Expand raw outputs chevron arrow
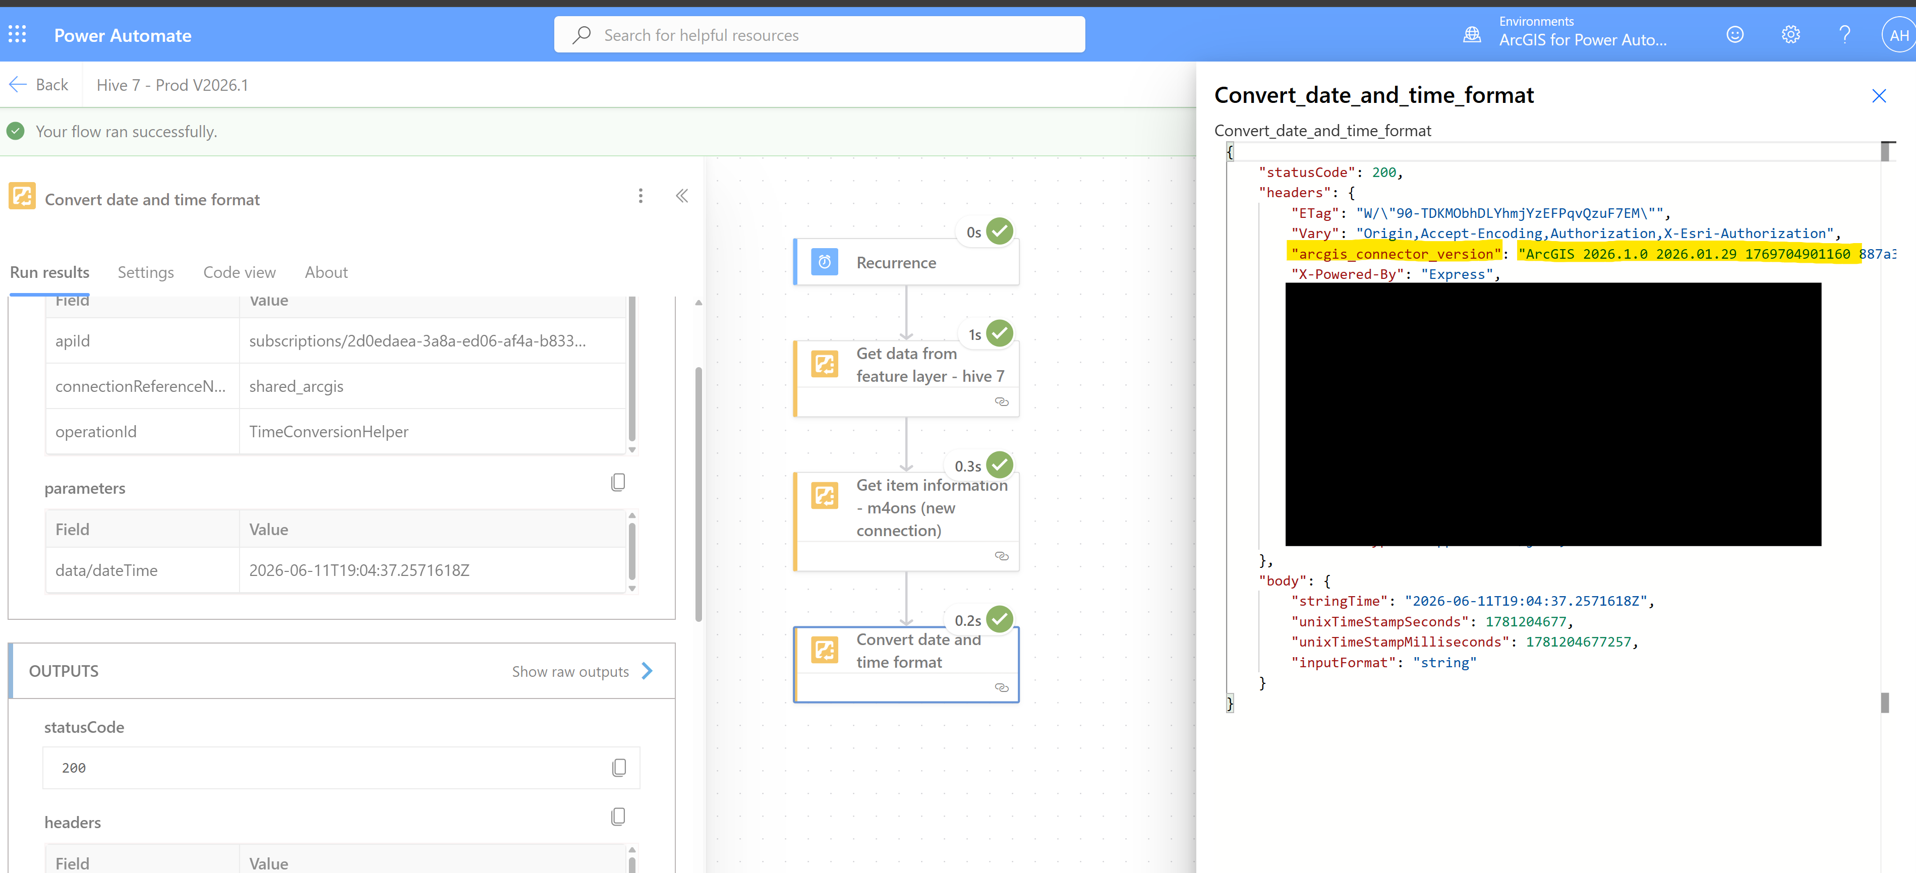Image resolution: width=1916 pixels, height=873 pixels. click(647, 671)
